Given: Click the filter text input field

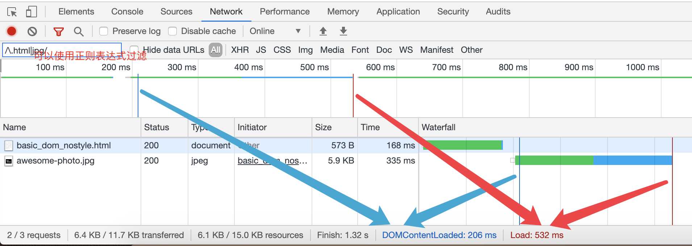Looking at the screenshot, I should pyautogui.click(x=62, y=50).
